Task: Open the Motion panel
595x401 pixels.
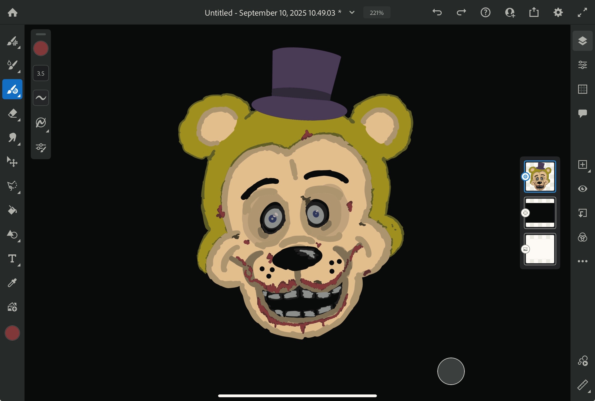Action: [x=582, y=361]
